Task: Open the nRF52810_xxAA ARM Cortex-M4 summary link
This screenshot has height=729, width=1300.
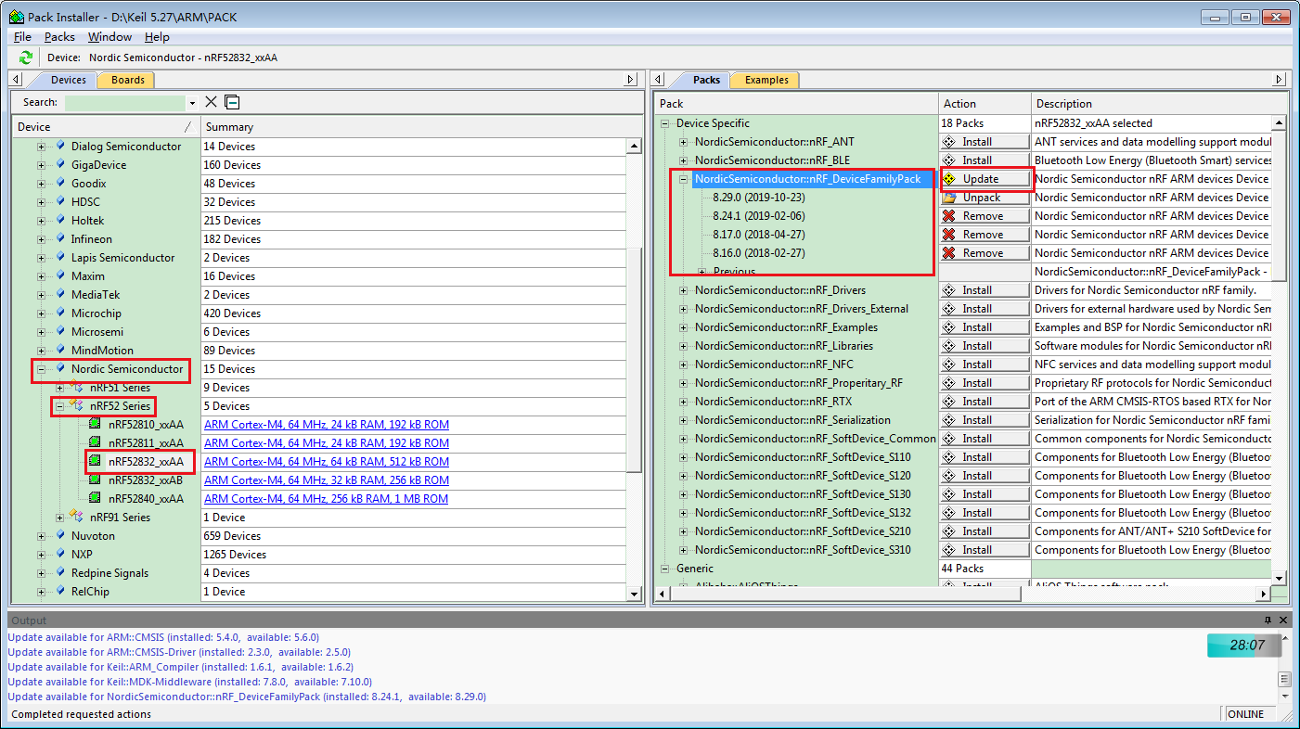Action: (326, 425)
